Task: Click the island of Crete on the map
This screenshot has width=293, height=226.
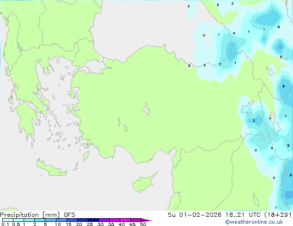Action: [51, 169]
